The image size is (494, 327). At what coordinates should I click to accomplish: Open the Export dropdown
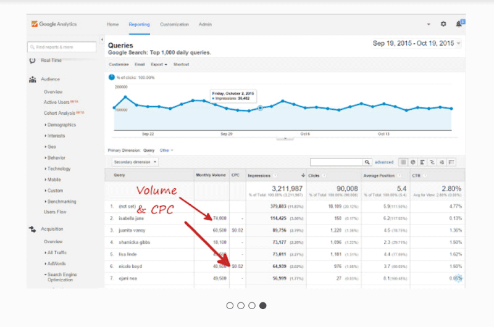click(x=159, y=65)
